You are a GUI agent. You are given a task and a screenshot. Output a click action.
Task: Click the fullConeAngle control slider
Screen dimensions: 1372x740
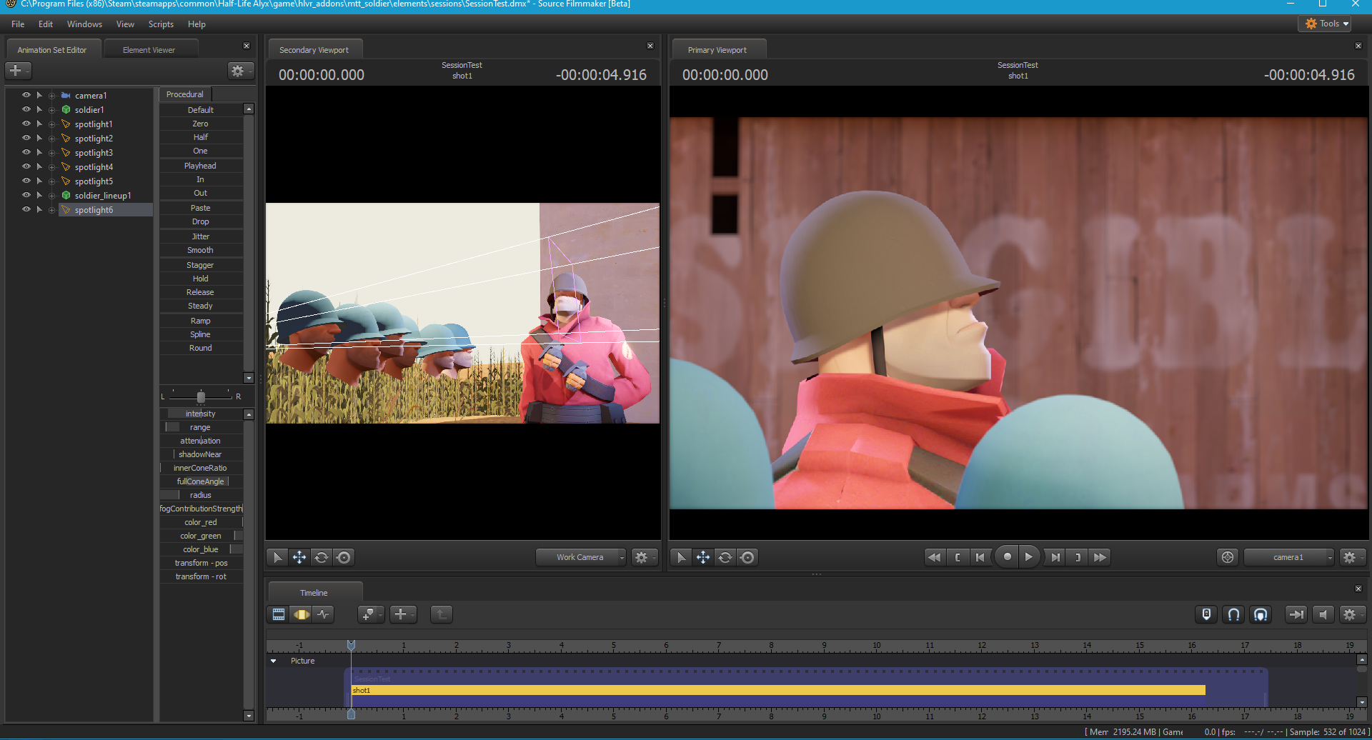[x=201, y=481]
